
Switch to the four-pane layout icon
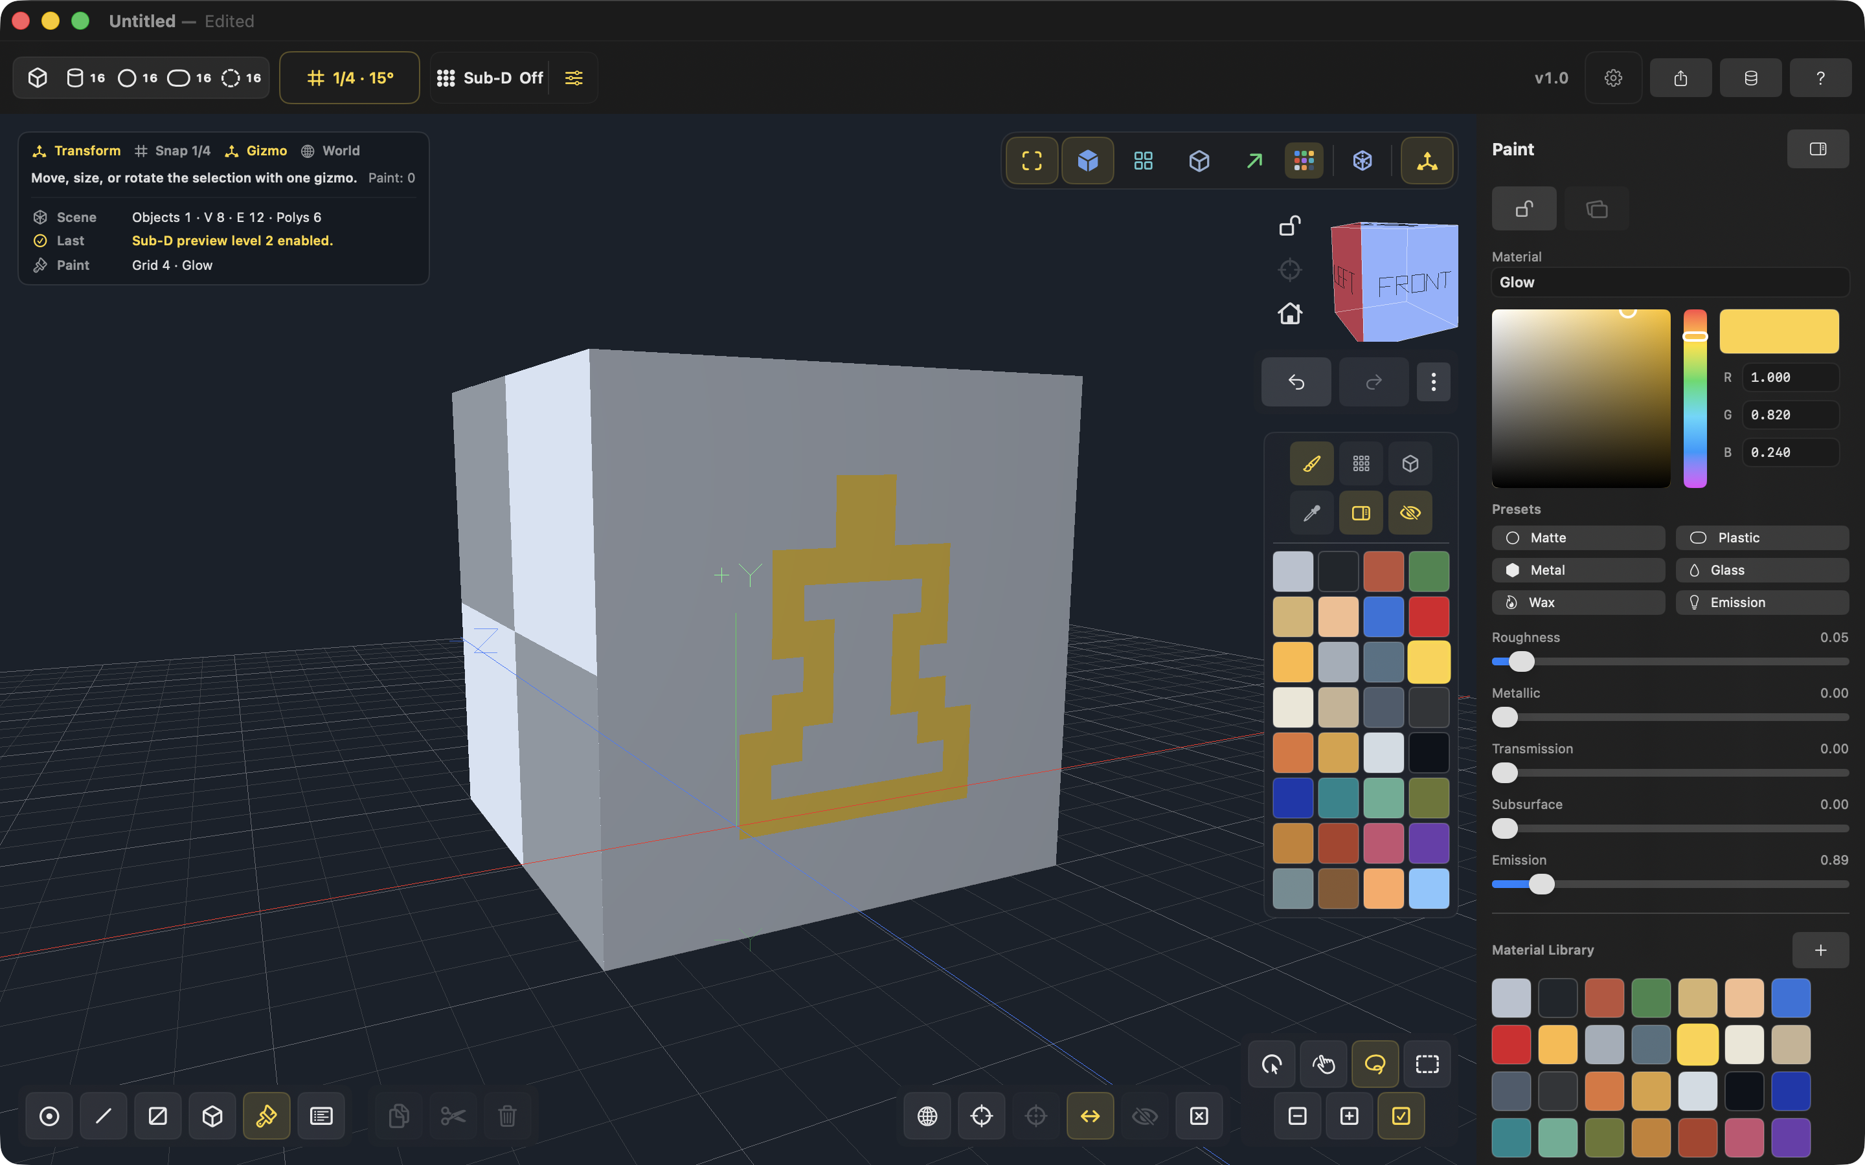[x=1144, y=161]
